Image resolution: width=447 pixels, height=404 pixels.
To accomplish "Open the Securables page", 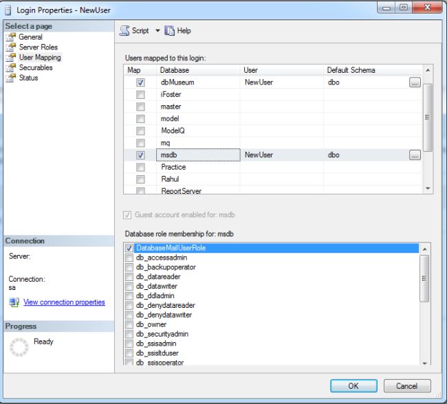I will (36, 67).
